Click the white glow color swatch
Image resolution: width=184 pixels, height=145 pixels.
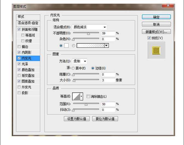coord(66,46)
